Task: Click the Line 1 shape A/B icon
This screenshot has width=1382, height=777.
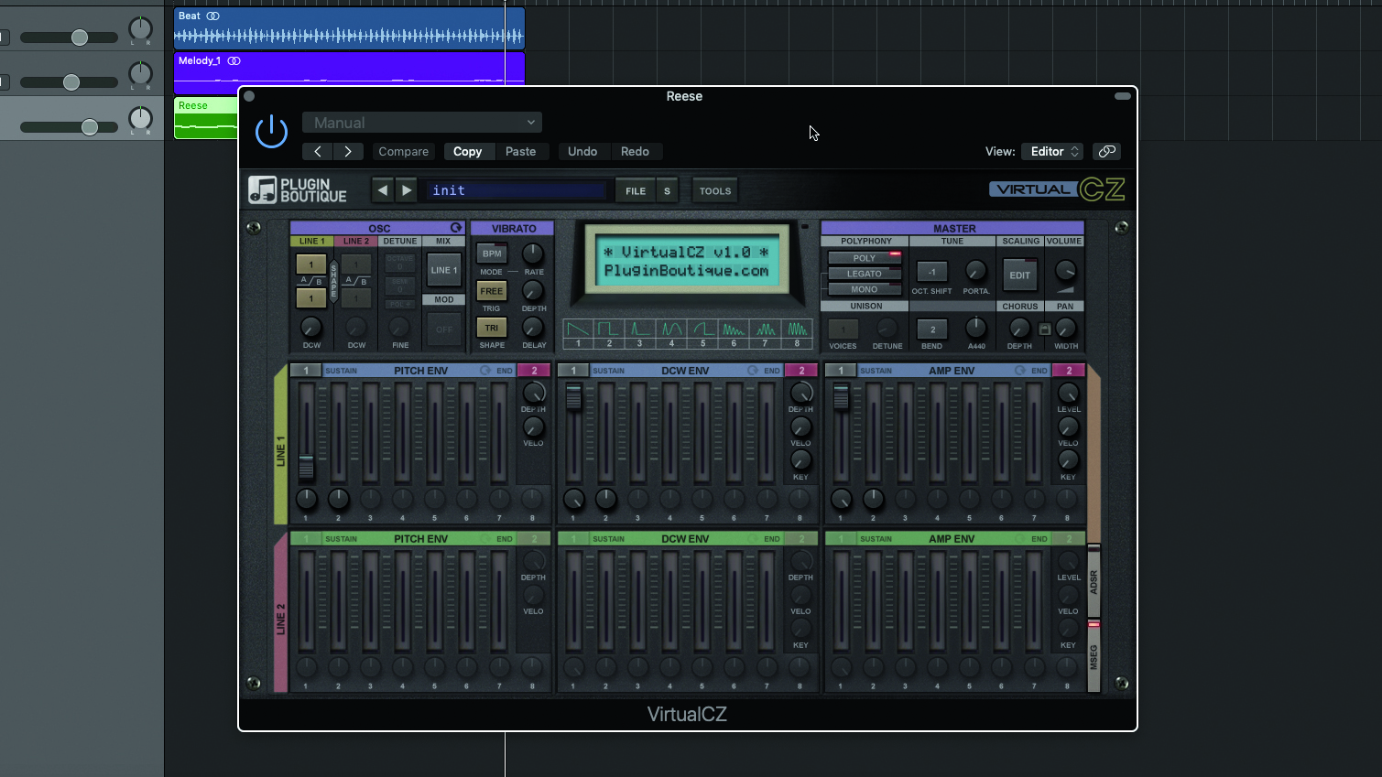Action: click(311, 281)
